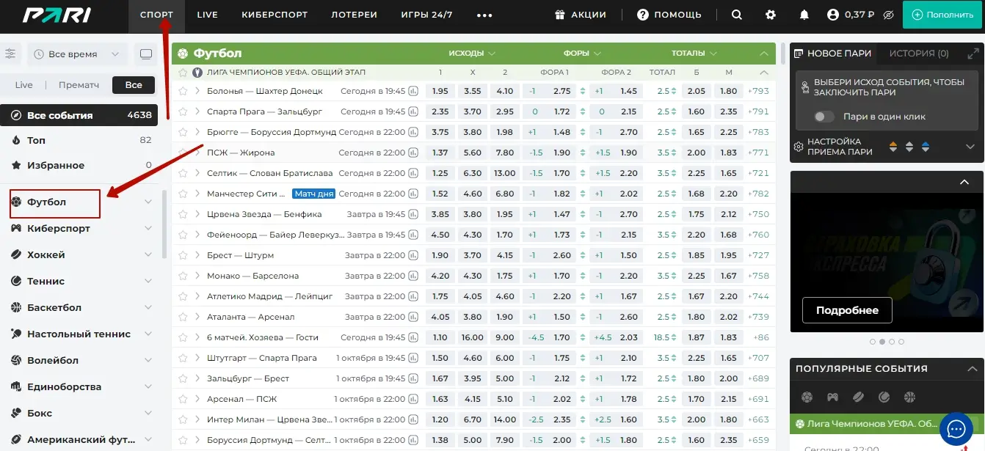Toggle balance visibility eye icon

887,15
